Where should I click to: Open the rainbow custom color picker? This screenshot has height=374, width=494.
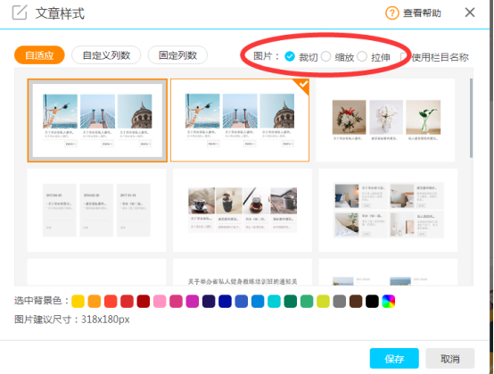point(388,301)
